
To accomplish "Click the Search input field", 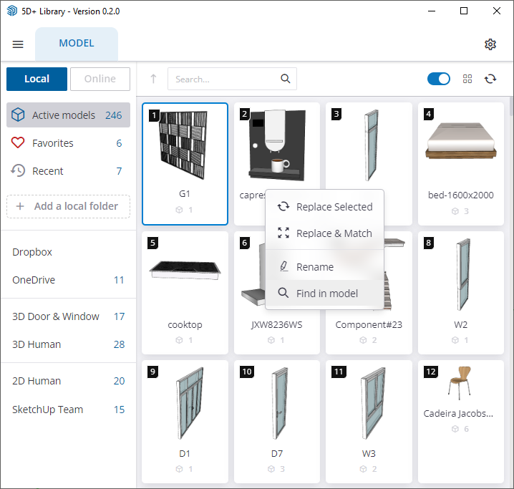I will point(223,79).
